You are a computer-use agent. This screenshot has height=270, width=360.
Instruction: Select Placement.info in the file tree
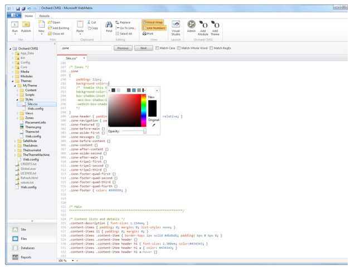(35, 122)
